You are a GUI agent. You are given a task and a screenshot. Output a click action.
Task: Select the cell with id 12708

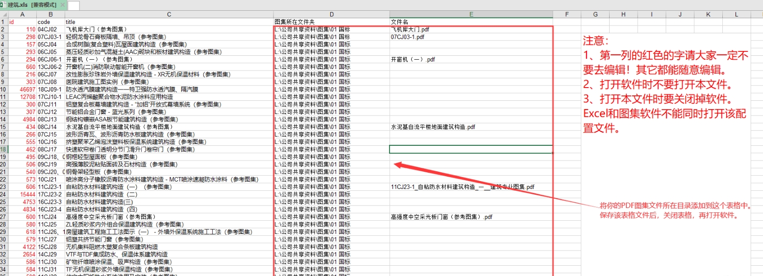(x=23, y=97)
